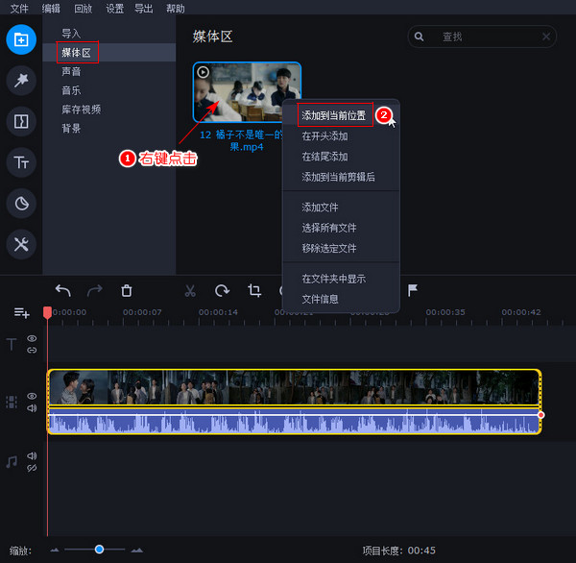Mute the video track speaker
The image size is (576, 563).
pyautogui.click(x=32, y=408)
